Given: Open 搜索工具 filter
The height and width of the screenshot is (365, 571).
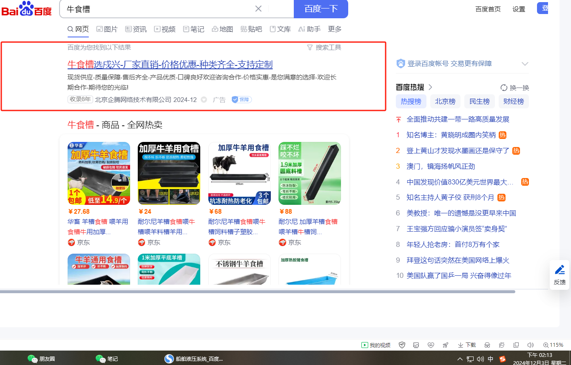Looking at the screenshot, I should [324, 47].
